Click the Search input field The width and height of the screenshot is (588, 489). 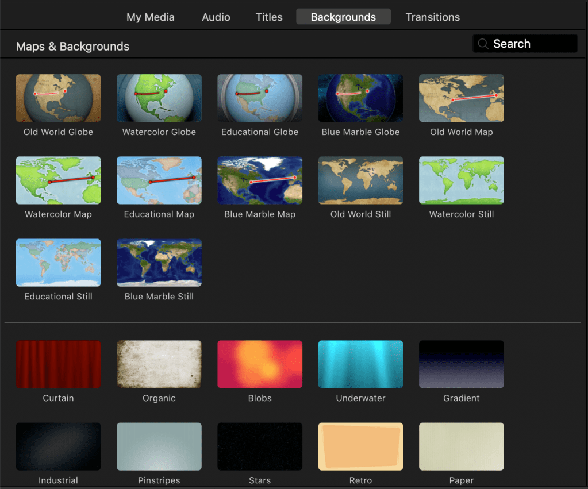(x=532, y=44)
